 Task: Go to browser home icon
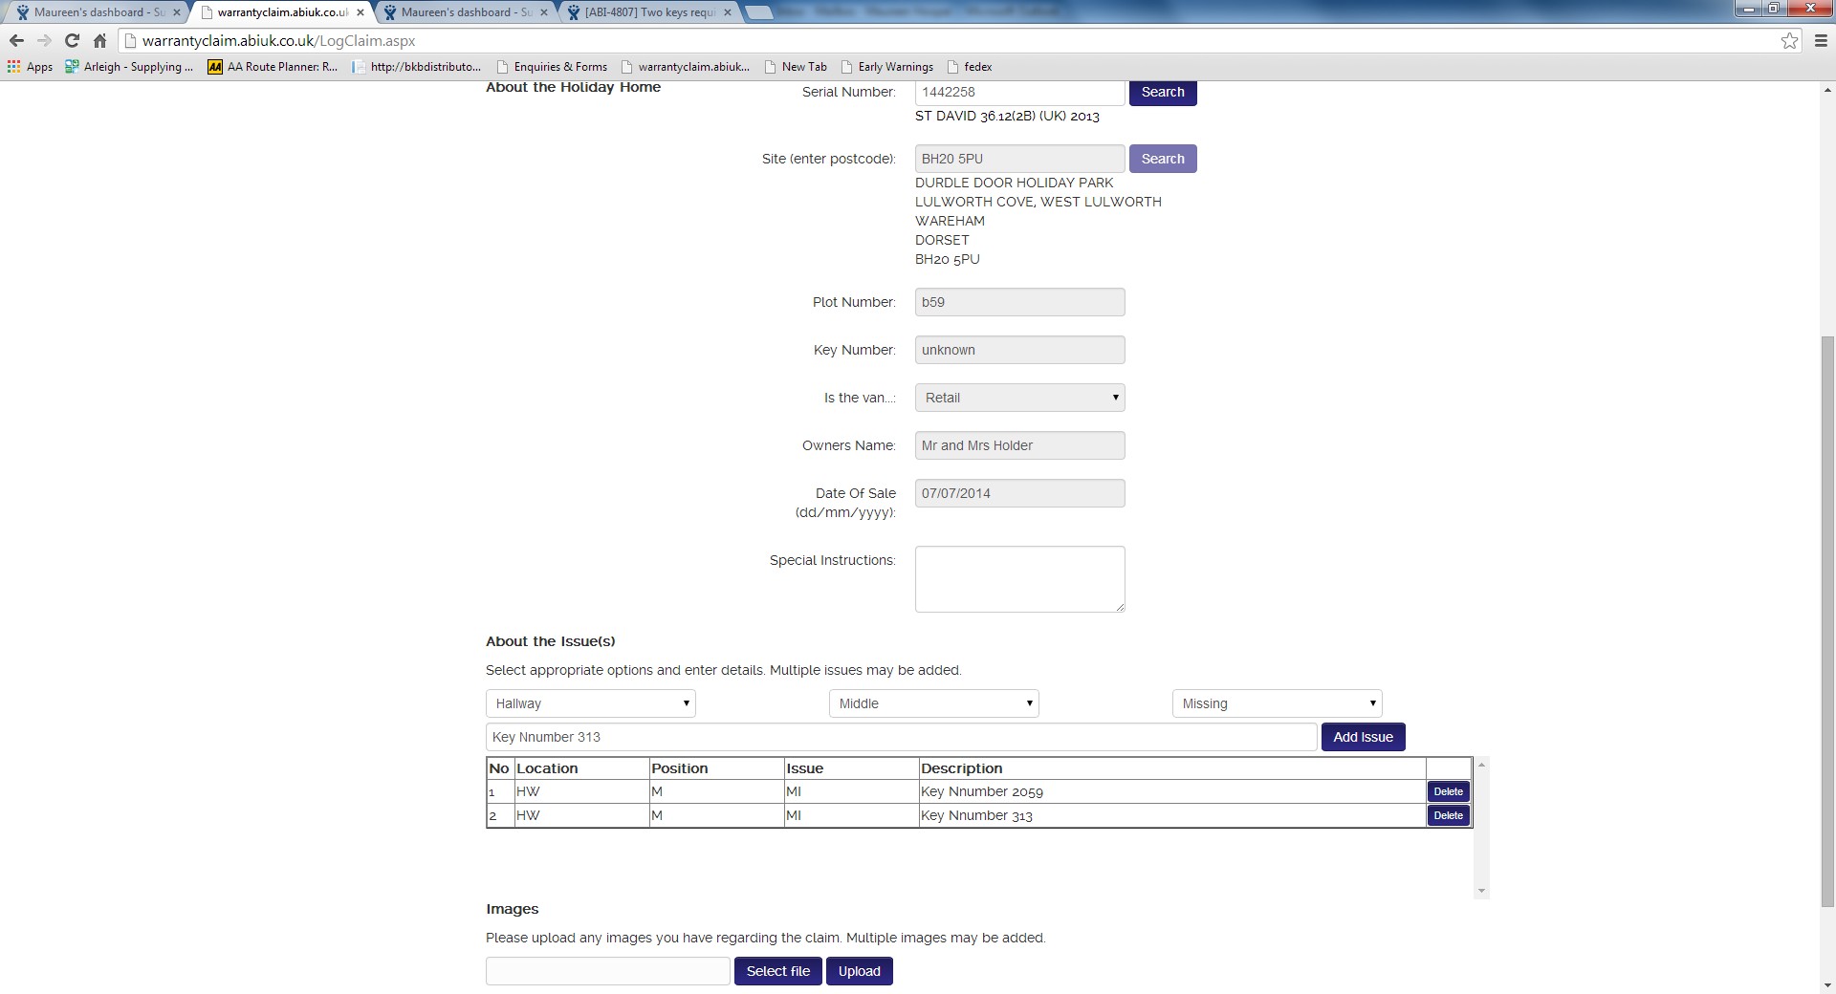coord(99,41)
